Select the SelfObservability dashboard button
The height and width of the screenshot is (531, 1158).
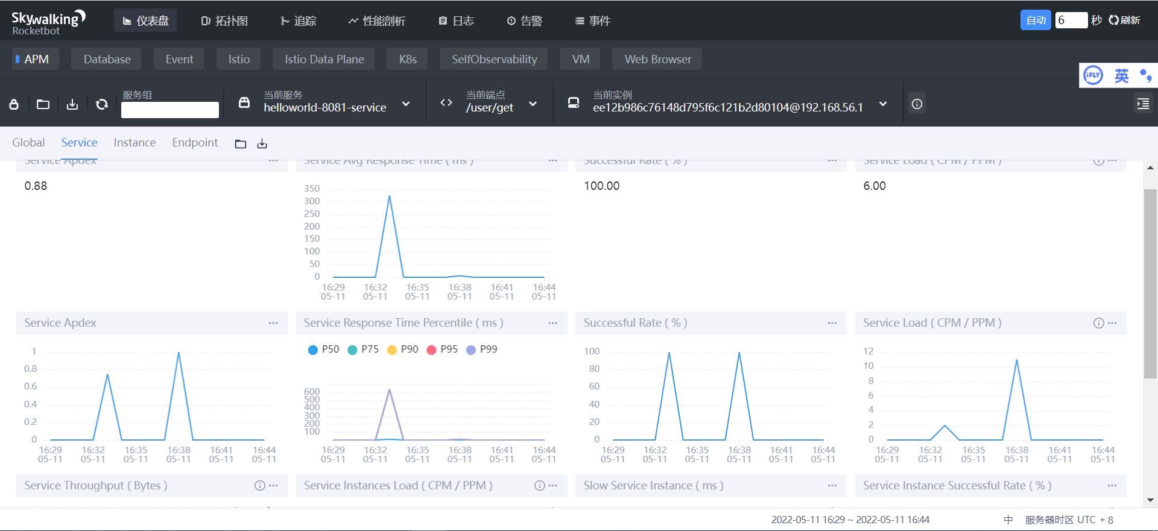coord(494,59)
